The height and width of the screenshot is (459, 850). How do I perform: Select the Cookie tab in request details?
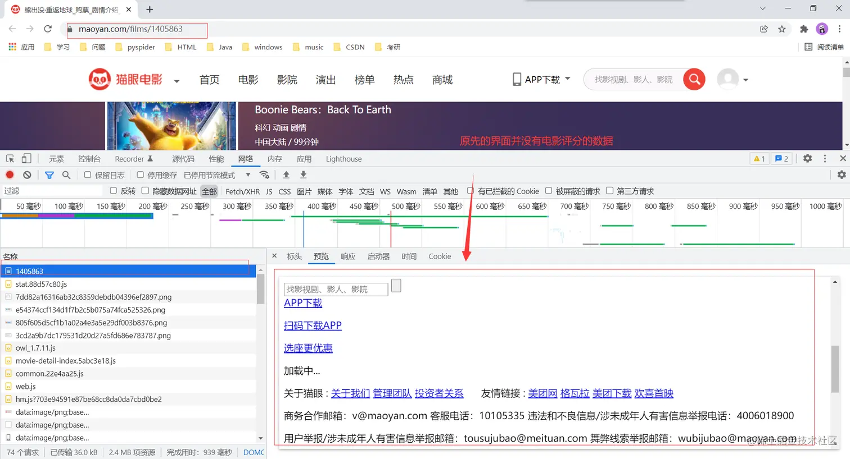click(x=440, y=256)
